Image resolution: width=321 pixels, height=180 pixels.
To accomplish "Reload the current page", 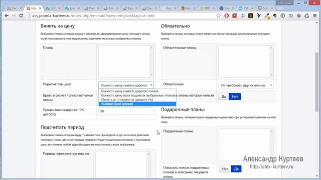I will tap(21, 15).
